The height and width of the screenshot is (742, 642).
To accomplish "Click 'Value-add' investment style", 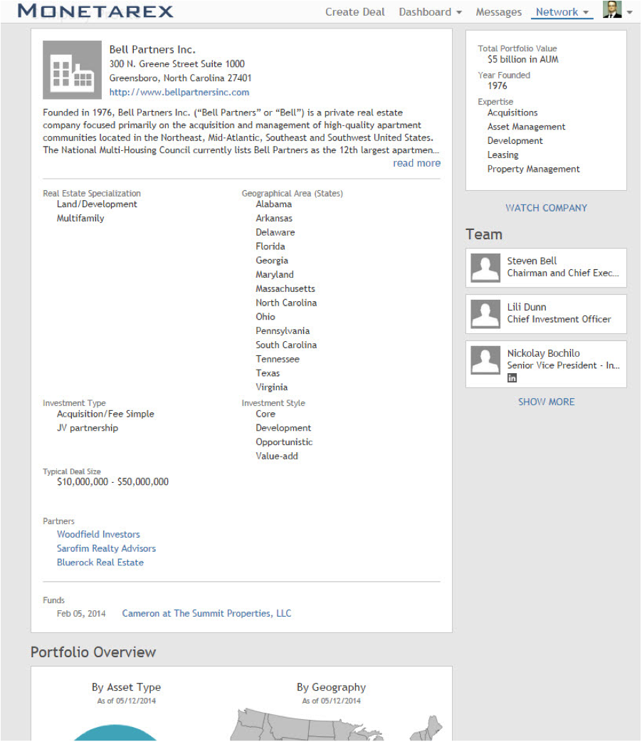I will coord(277,456).
